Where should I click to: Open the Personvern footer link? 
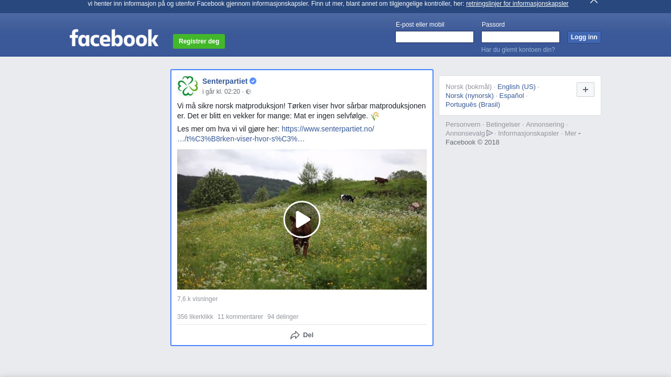click(x=463, y=125)
